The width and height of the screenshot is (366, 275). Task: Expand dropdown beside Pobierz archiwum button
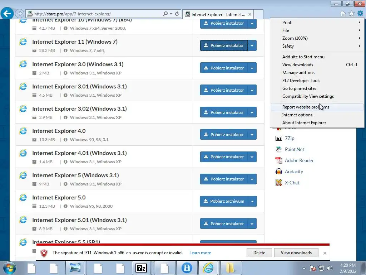252,201
